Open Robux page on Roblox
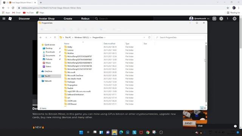The image size is (242, 136). point(85,19)
